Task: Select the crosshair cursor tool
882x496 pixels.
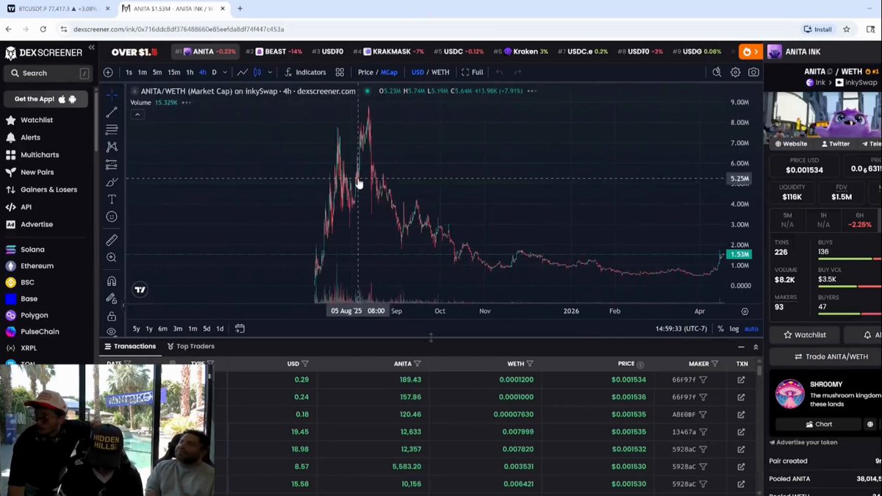Action: point(112,95)
